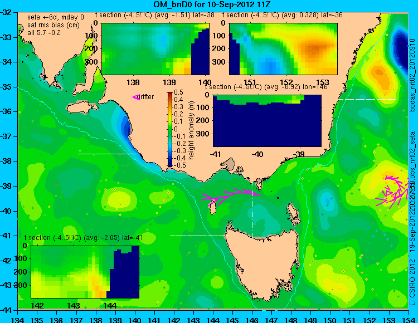Click the magenta drifter triangle marker in the legend
Image resolution: width=418 pixels, height=323 pixels.
click(136, 97)
